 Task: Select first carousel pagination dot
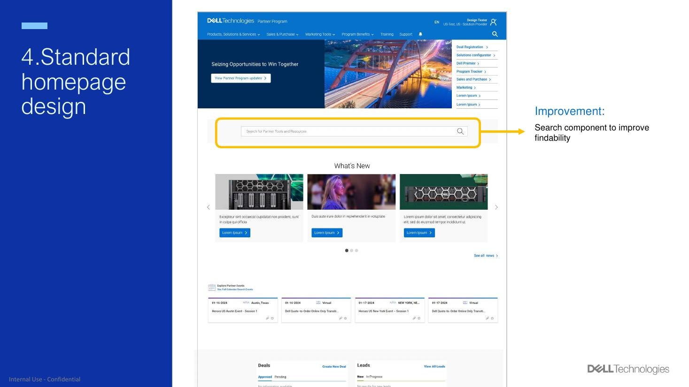pyautogui.click(x=347, y=250)
